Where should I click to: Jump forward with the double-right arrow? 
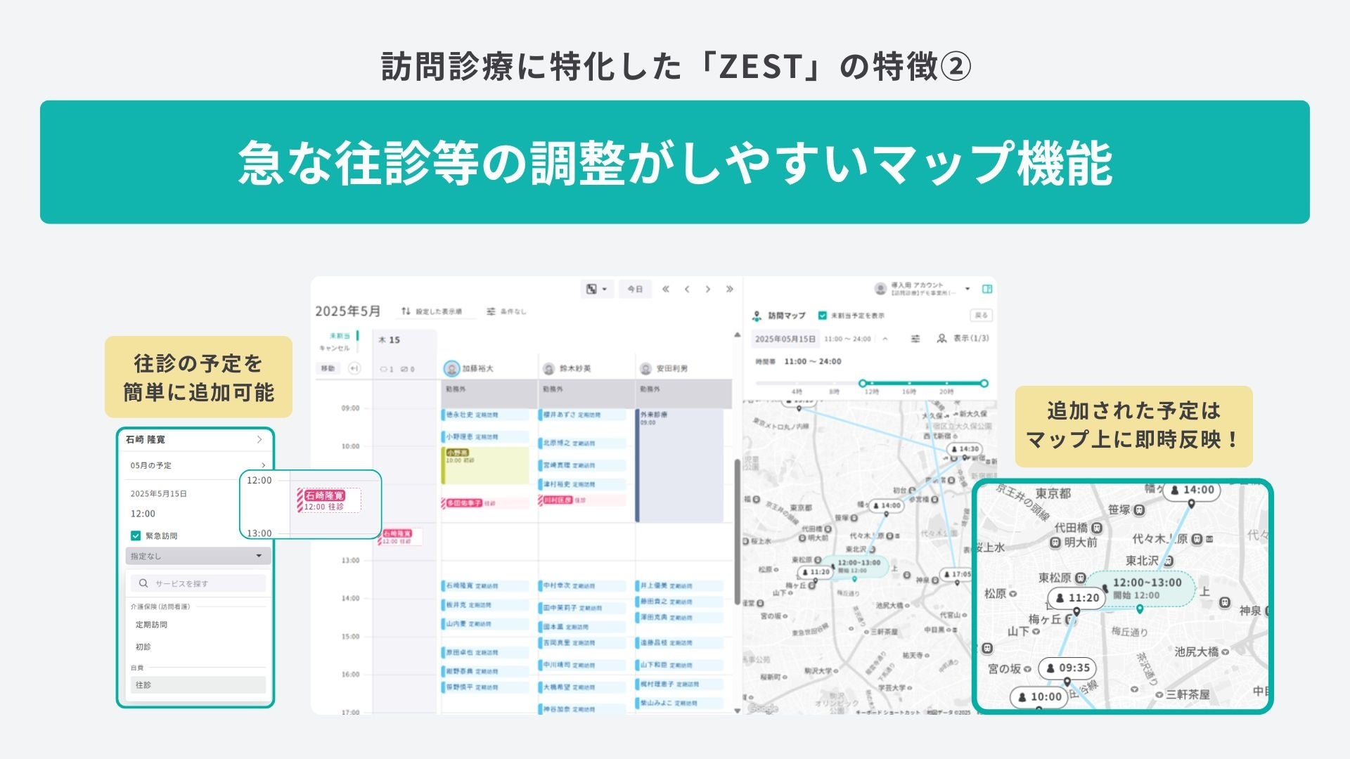click(730, 289)
